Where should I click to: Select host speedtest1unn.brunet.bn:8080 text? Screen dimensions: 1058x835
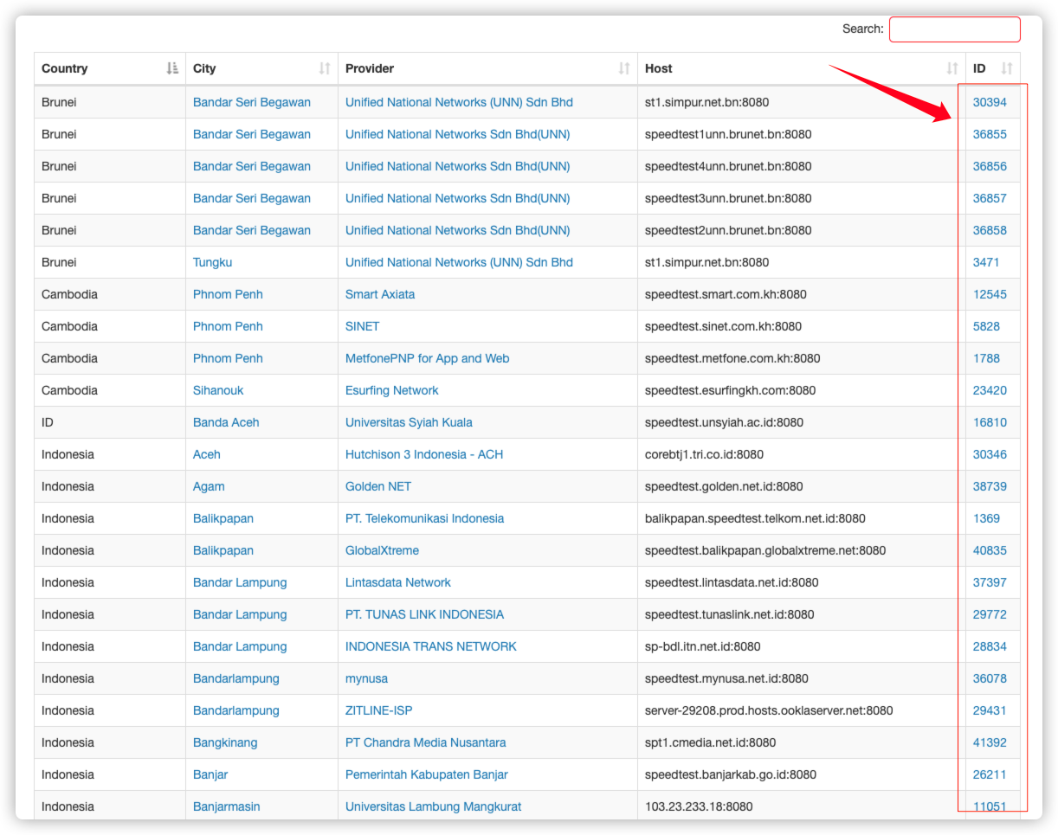point(728,134)
